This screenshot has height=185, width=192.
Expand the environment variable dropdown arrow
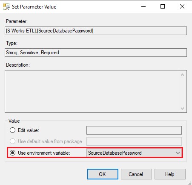(x=178, y=153)
